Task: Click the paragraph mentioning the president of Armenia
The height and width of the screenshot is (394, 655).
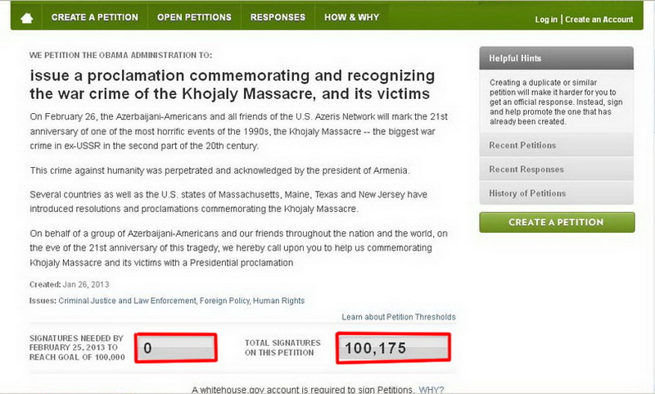Action: [219, 170]
